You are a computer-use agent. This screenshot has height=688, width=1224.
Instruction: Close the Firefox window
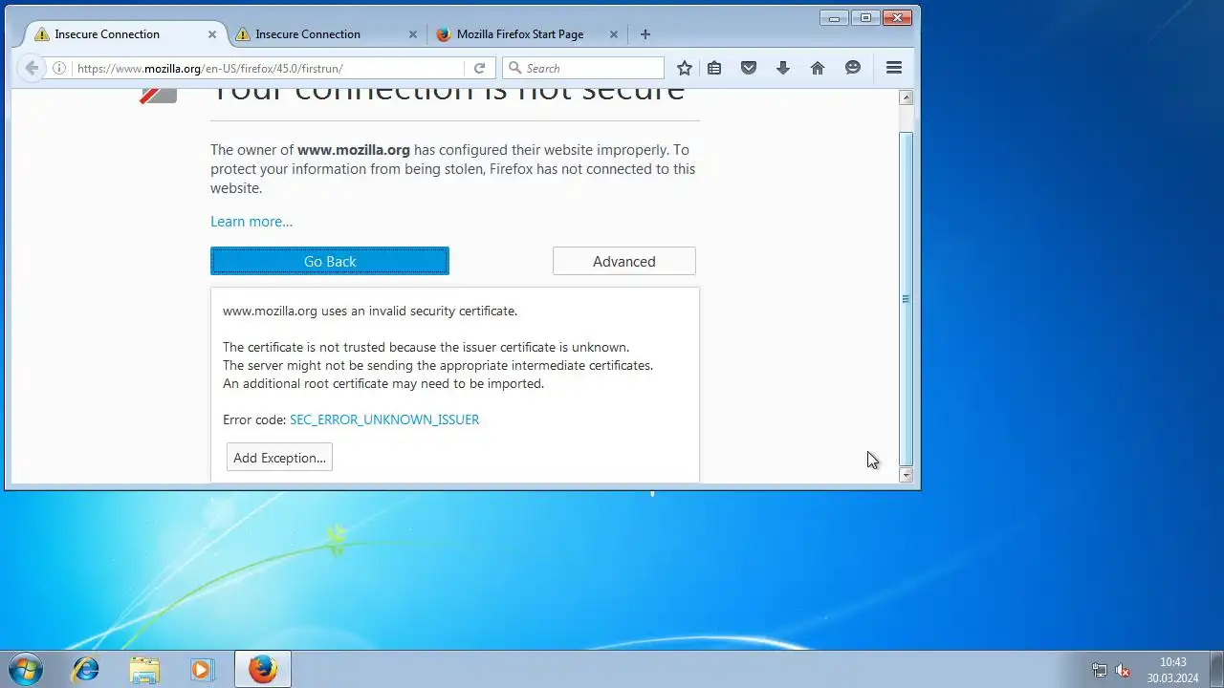pyautogui.click(x=897, y=17)
